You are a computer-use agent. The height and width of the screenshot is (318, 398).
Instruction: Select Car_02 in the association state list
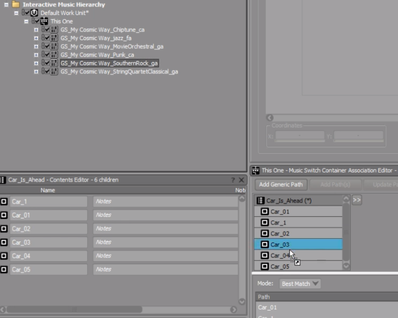[298, 233]
